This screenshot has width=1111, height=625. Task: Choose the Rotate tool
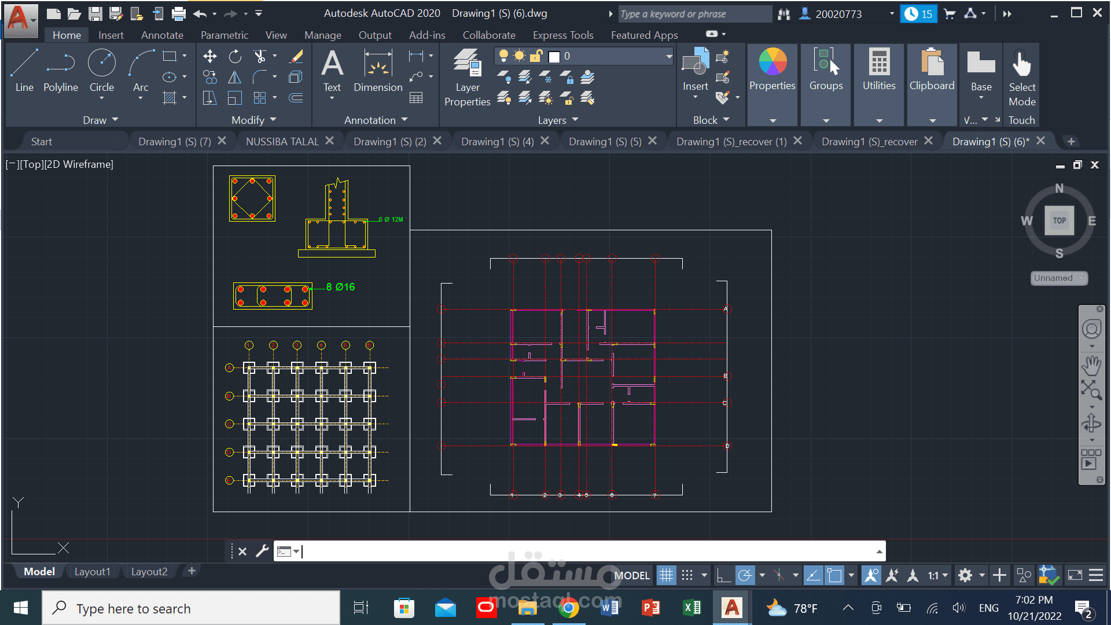point(235,56)
